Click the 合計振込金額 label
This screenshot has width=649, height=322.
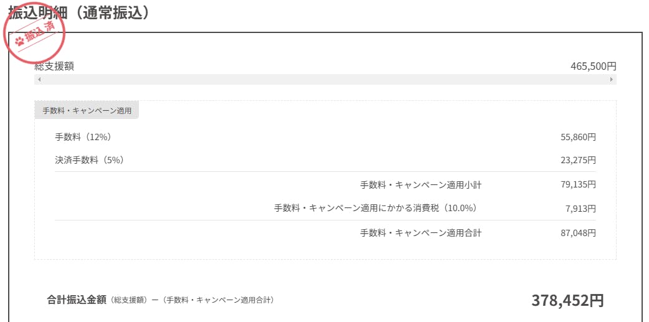pyautogui.click(x=76, y=300)
